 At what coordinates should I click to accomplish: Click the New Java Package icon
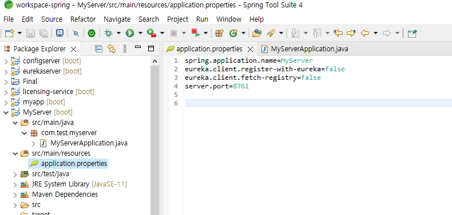coord(219,33)
